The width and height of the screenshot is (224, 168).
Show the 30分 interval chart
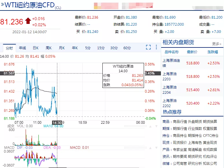pyautogui.click(x=114, y=48)
